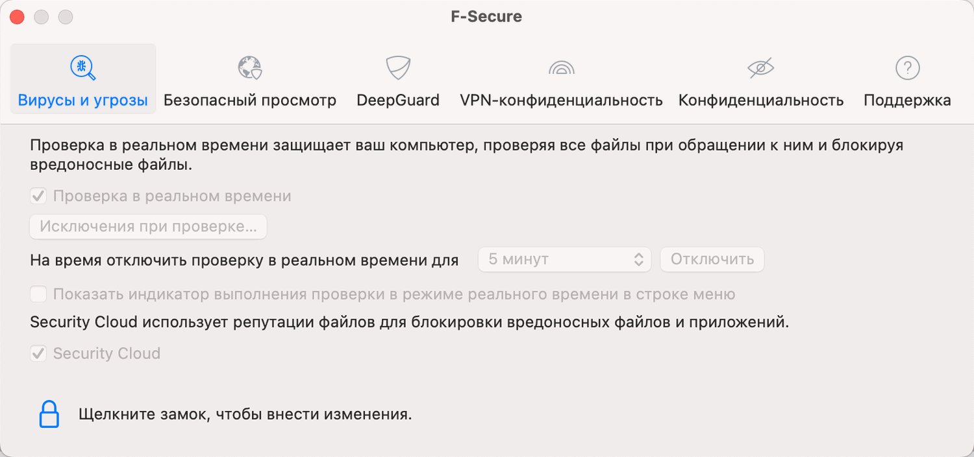Open the '5 минут' duration dropdown
This screenshot has height=457, width=974.
(564, 259)
